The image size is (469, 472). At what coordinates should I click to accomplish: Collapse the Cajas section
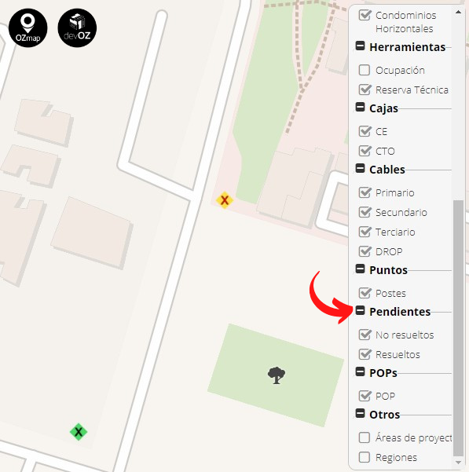click(x=360, y=107)
